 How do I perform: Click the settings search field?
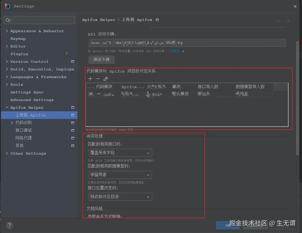(39, 20)
